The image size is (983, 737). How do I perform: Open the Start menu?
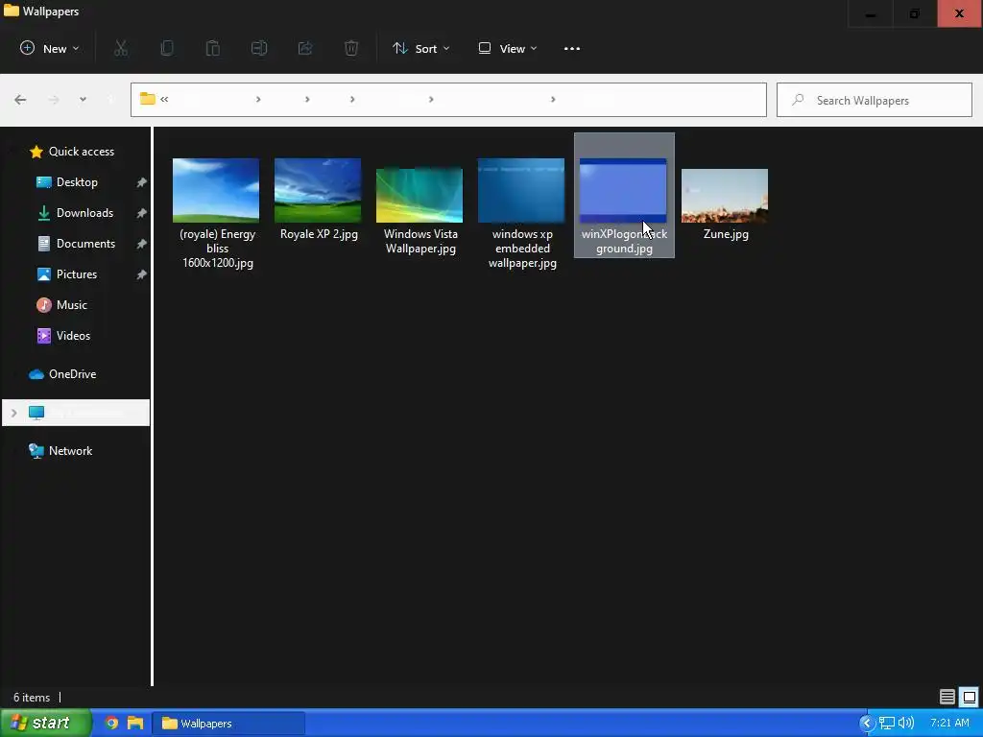tap(45, 723)
